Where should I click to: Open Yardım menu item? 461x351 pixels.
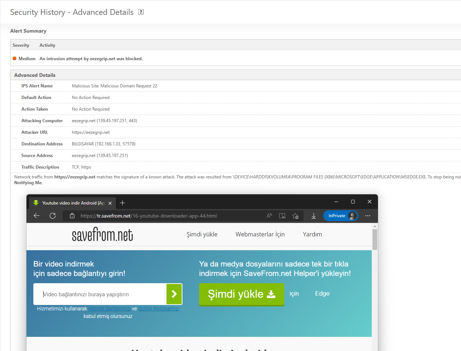(x=312, y=234)
